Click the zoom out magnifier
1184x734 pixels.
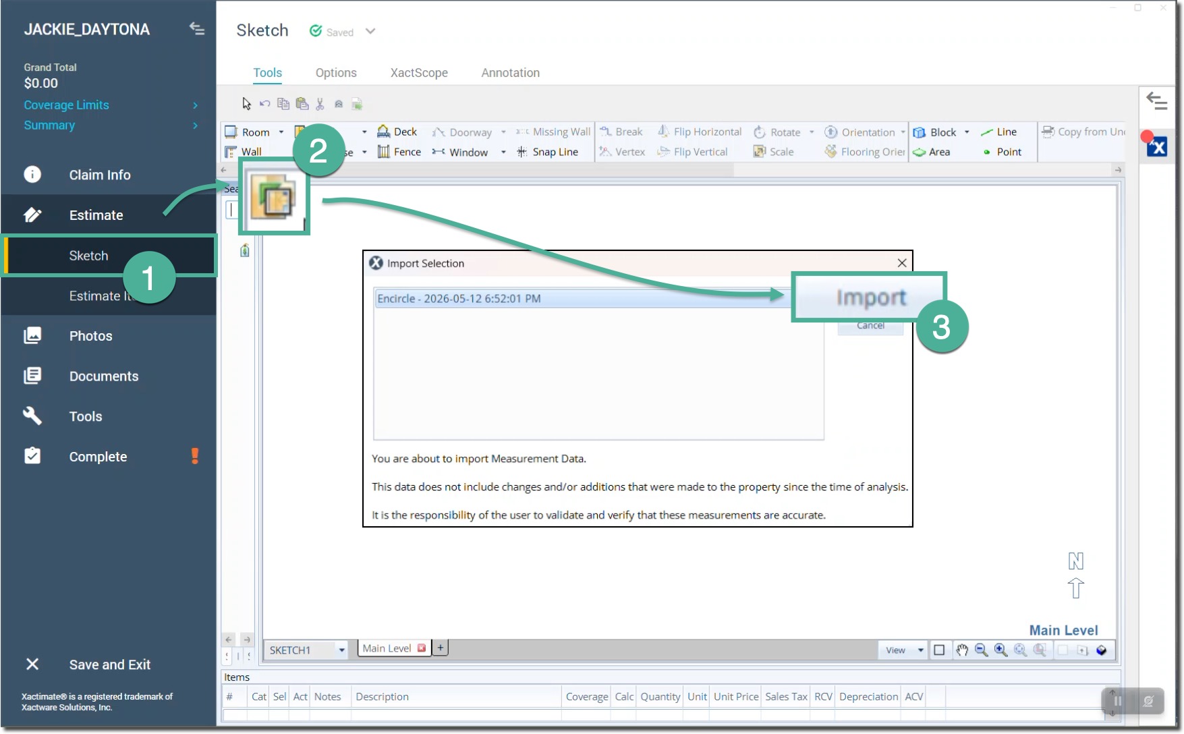click(982, 650)
